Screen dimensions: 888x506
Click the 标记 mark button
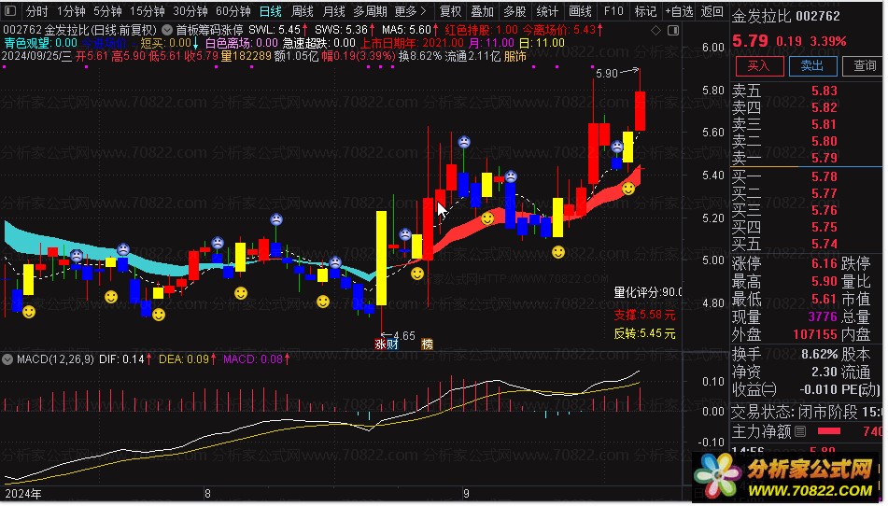pos(645,11)
